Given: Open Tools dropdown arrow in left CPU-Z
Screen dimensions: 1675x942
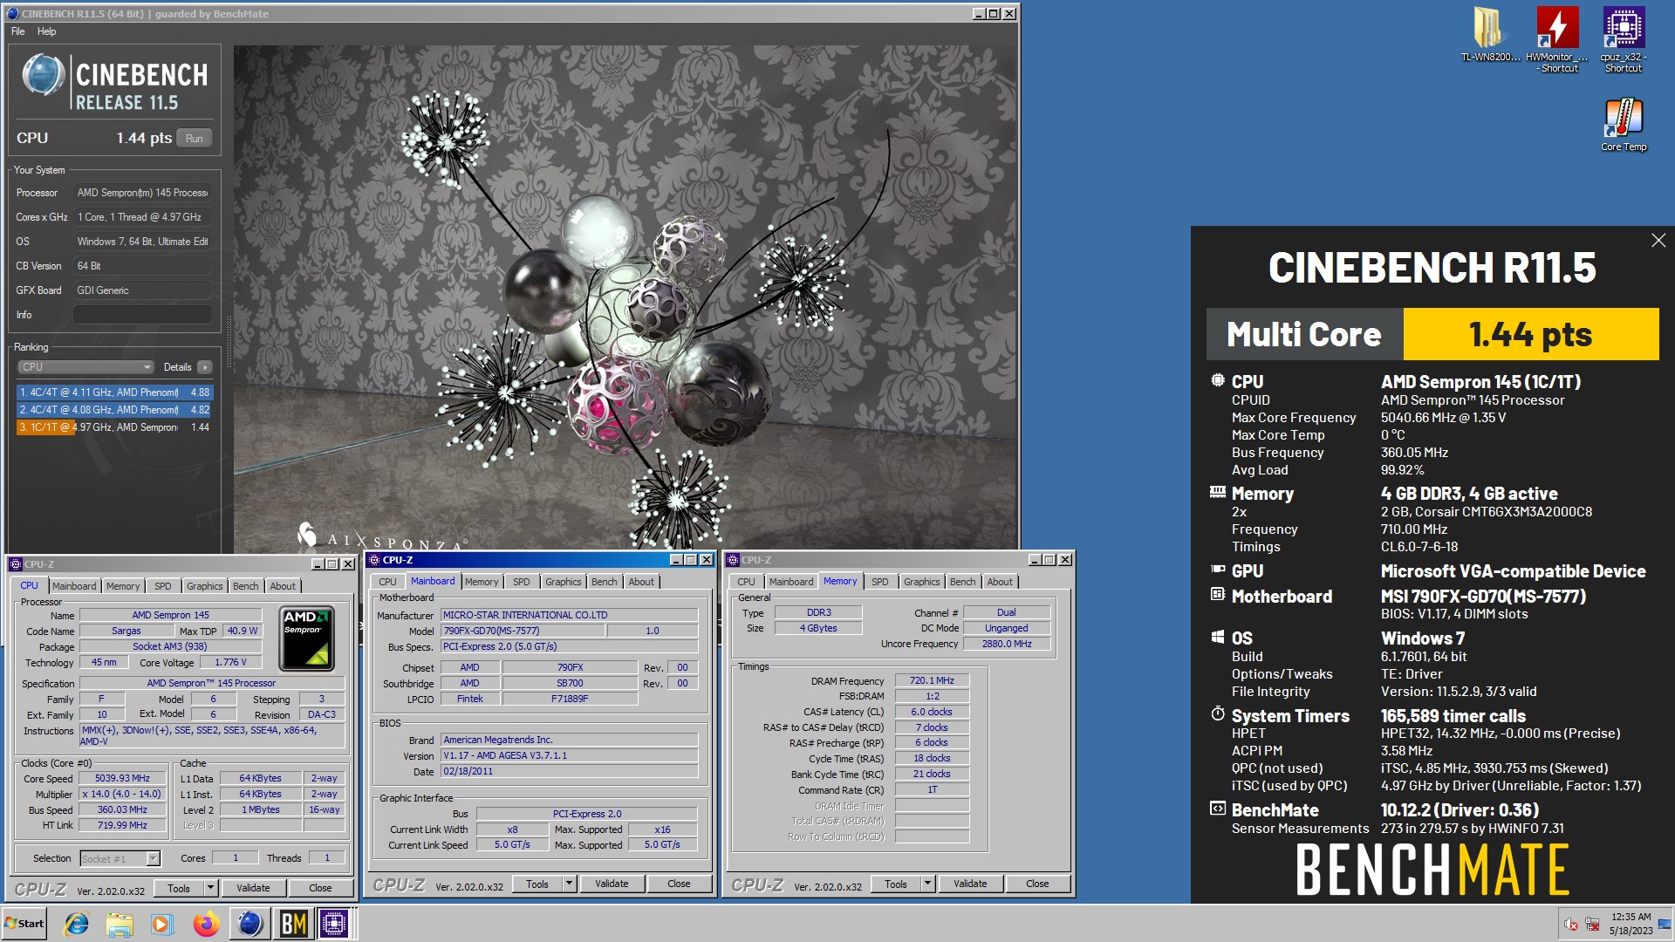Looking at the screenshot, I should 210,888.
